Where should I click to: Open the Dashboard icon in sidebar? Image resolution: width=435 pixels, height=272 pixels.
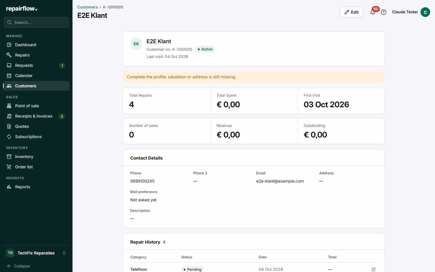coord(9,45)
